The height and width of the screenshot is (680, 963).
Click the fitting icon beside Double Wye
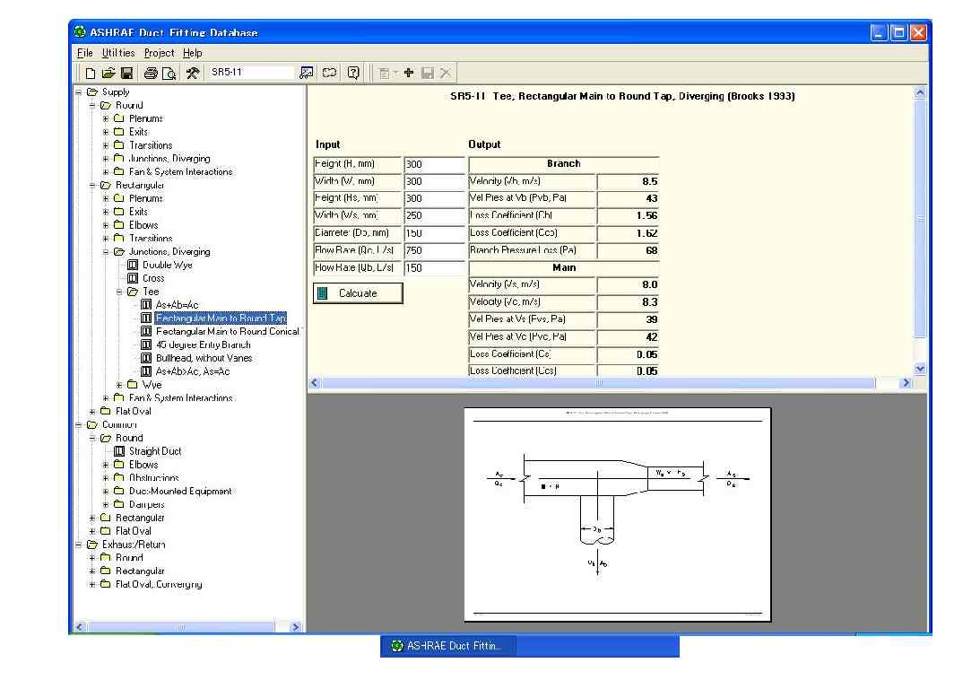(x=133, y=265)
